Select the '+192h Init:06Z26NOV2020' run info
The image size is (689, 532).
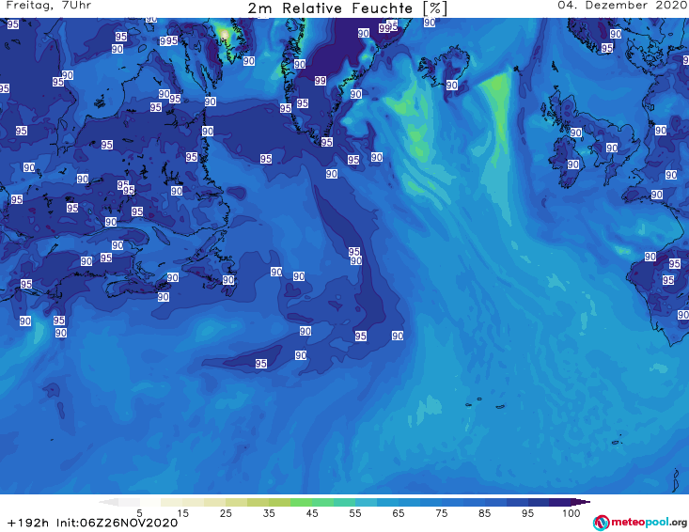(x=93, y=523)
